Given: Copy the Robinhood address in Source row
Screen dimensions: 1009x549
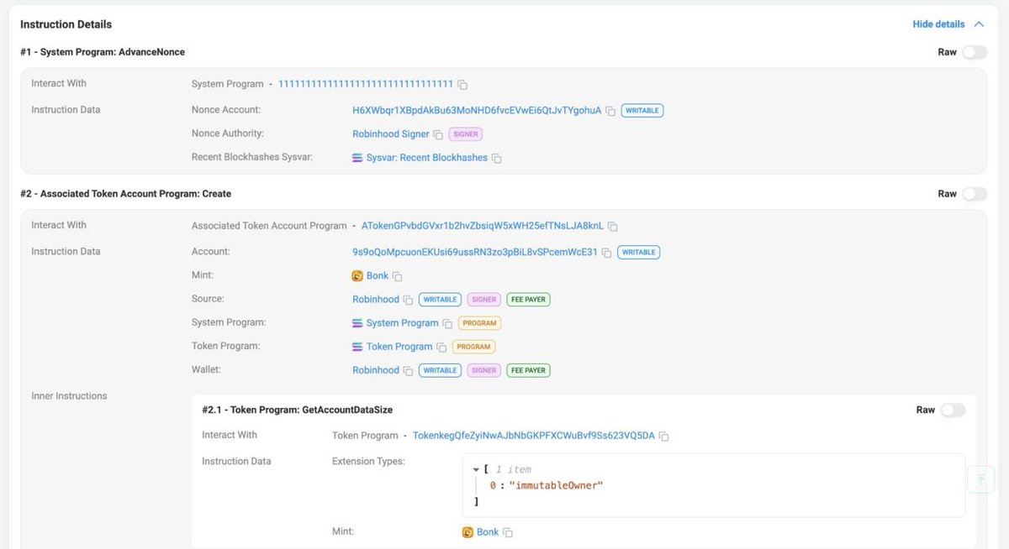Looking at the screenshot, I should [x=408, y=300].
